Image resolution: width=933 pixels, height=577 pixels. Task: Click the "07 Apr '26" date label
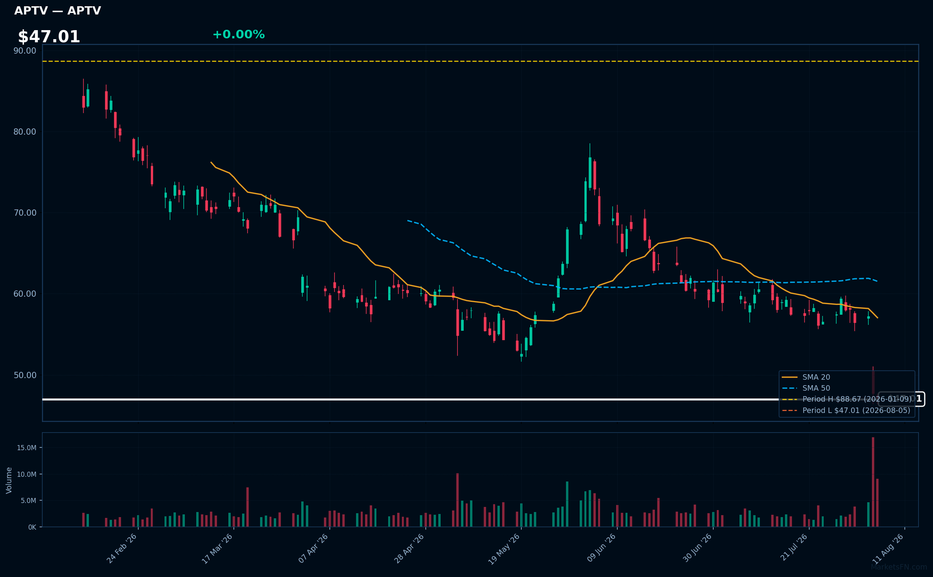click(313, 548)
